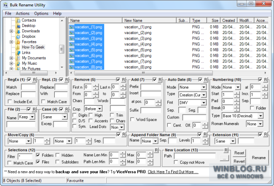274x186 pixels.
Task: Click the My Documents folder icon
Action: 18,58
